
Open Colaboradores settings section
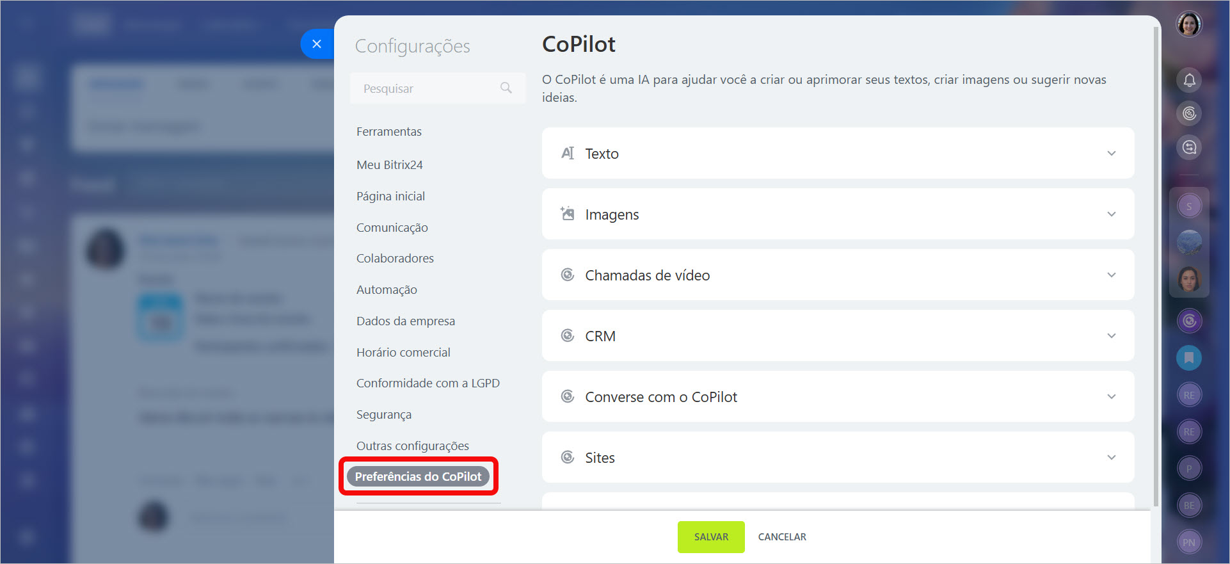click(x=395, y=259)
